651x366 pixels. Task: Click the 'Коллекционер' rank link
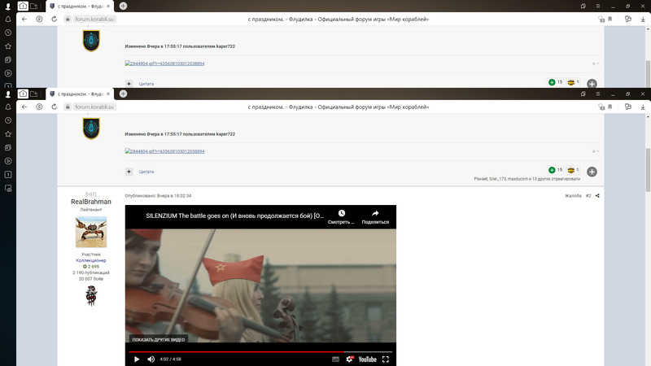[91, 260]
